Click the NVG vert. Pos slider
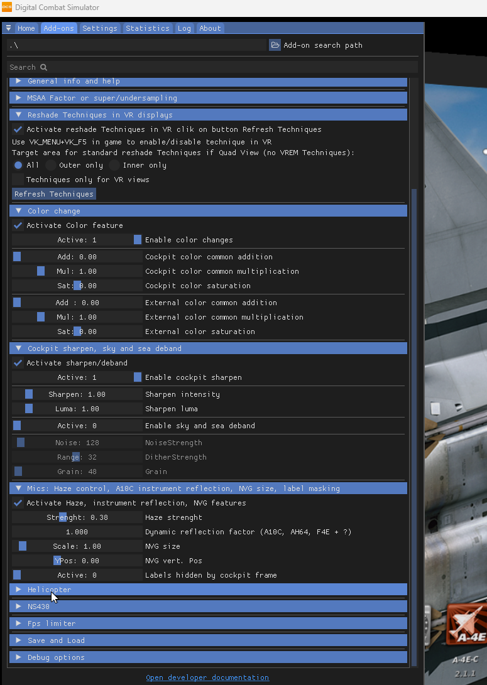The height and width of the screenshot is (685, 487). [77, 561]
